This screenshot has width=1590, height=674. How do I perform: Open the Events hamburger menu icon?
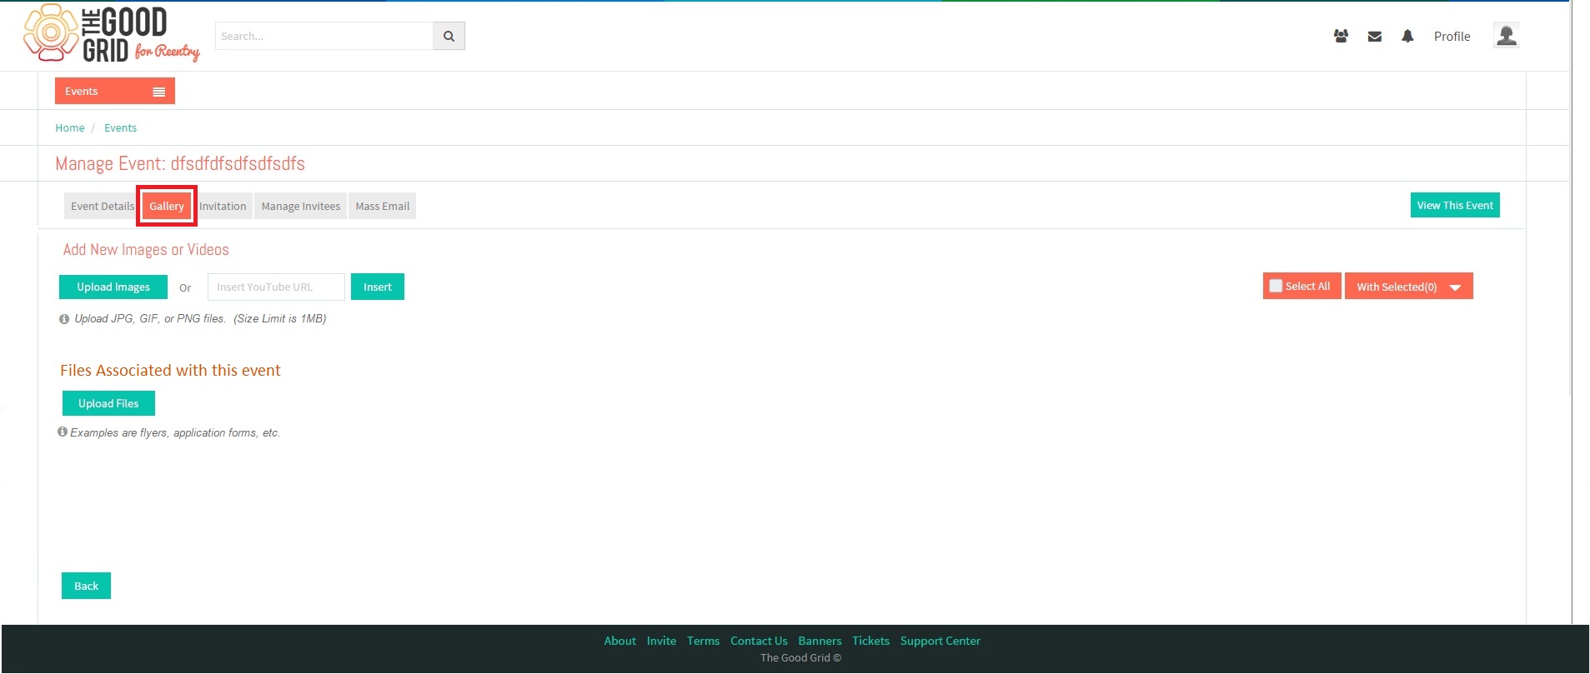[x=158, y=92]
